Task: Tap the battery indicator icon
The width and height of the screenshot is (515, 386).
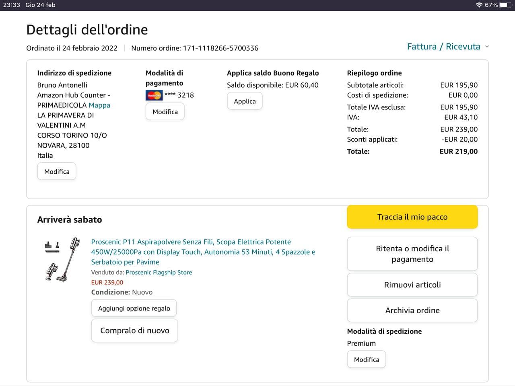Action: click(505, 5)
